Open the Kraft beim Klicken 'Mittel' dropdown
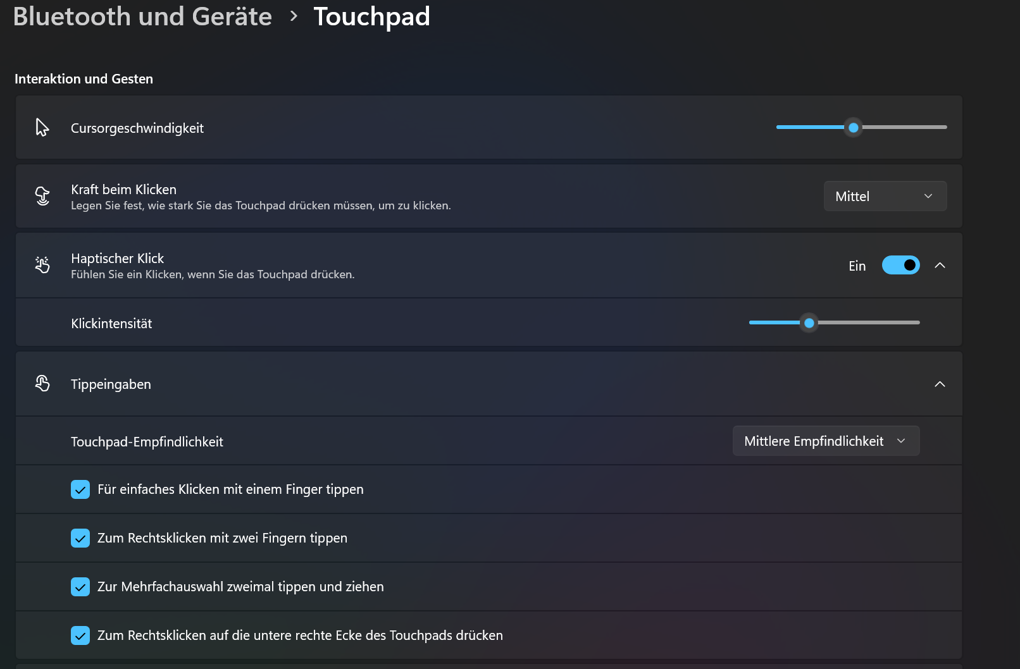The image size is (1020, 669). point(885,196)
